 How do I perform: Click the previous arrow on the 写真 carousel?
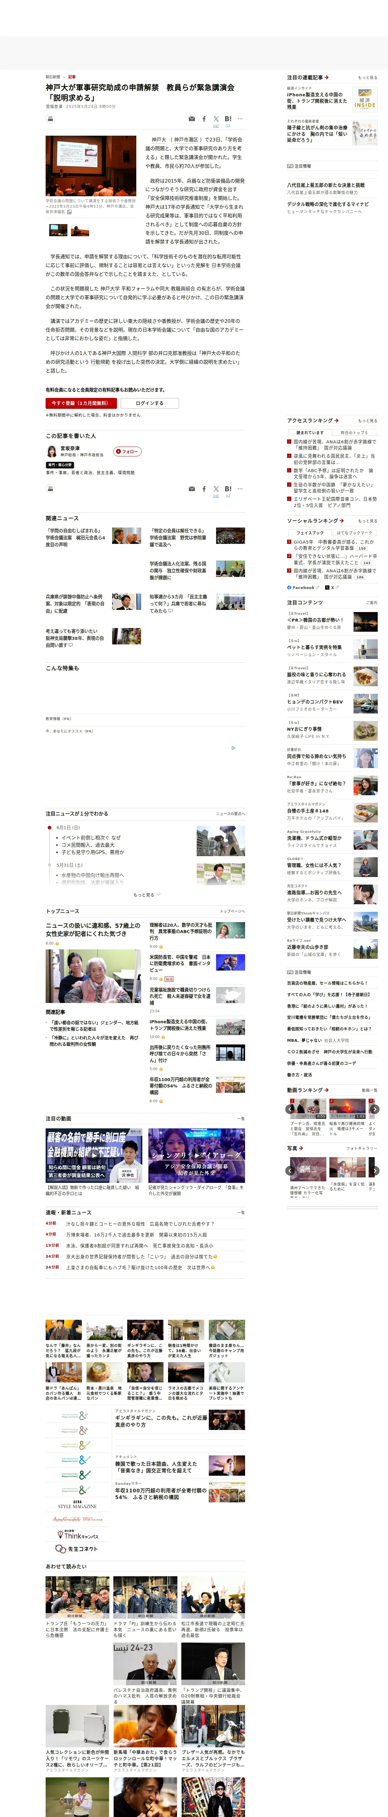[x=290, y=1170]
